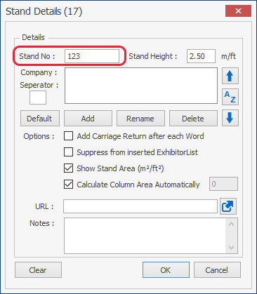Click the Notes scrollbar up arrow

[x=232, y=224]
